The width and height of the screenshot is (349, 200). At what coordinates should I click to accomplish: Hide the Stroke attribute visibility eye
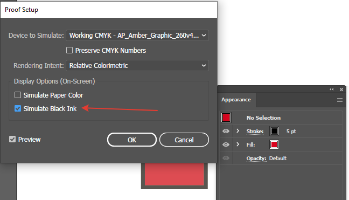pyautogui.click(x=226, y=131)
